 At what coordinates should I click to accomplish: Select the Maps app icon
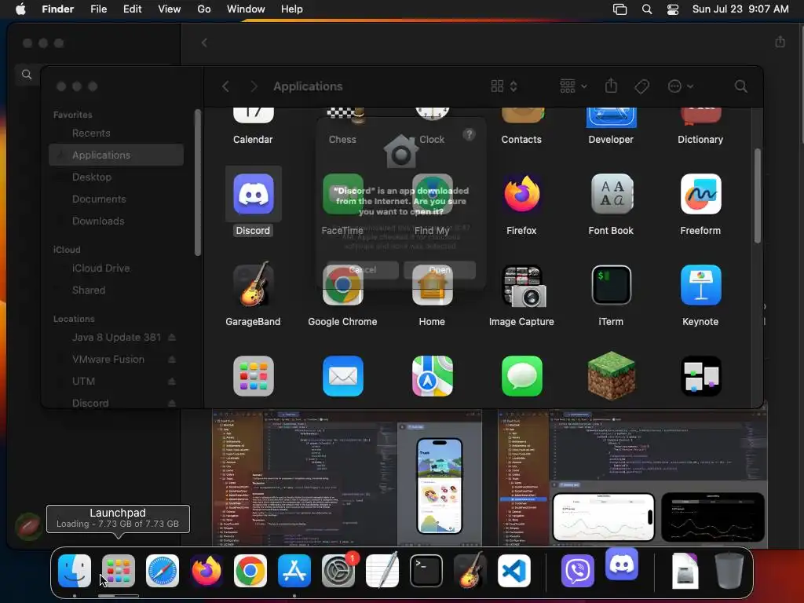pos(433,376)
